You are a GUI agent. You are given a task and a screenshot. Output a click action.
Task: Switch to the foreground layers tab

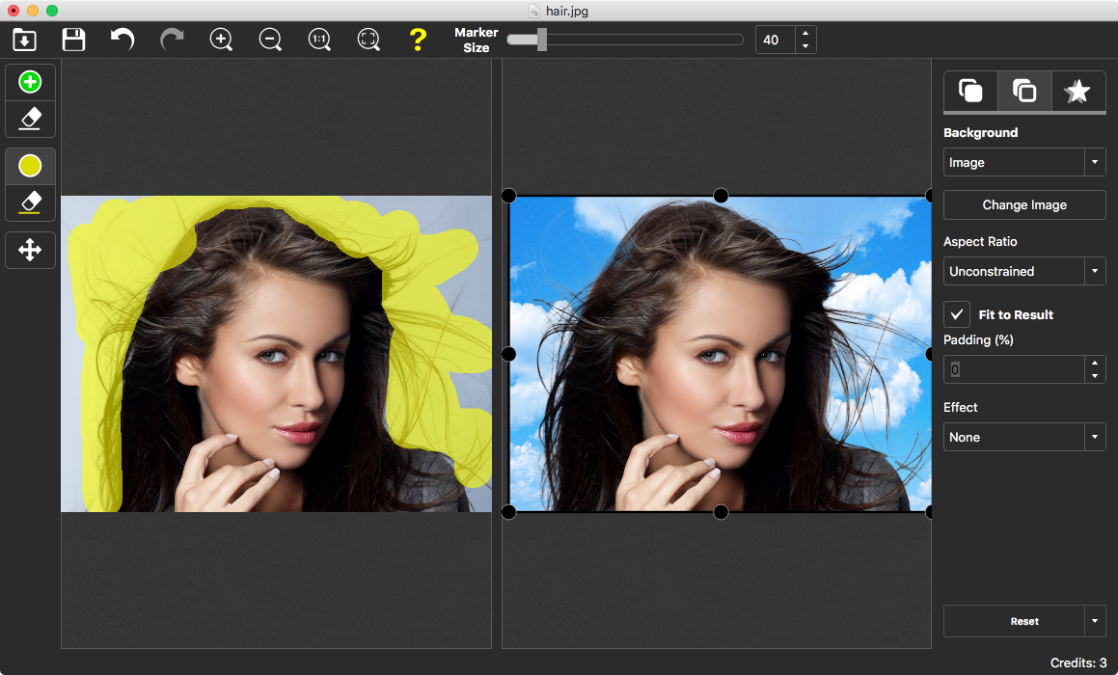pos(970,91)
